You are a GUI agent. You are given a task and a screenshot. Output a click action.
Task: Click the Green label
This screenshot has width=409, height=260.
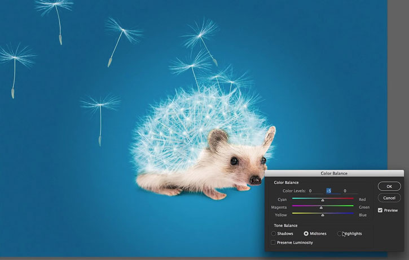click(364, 207)
